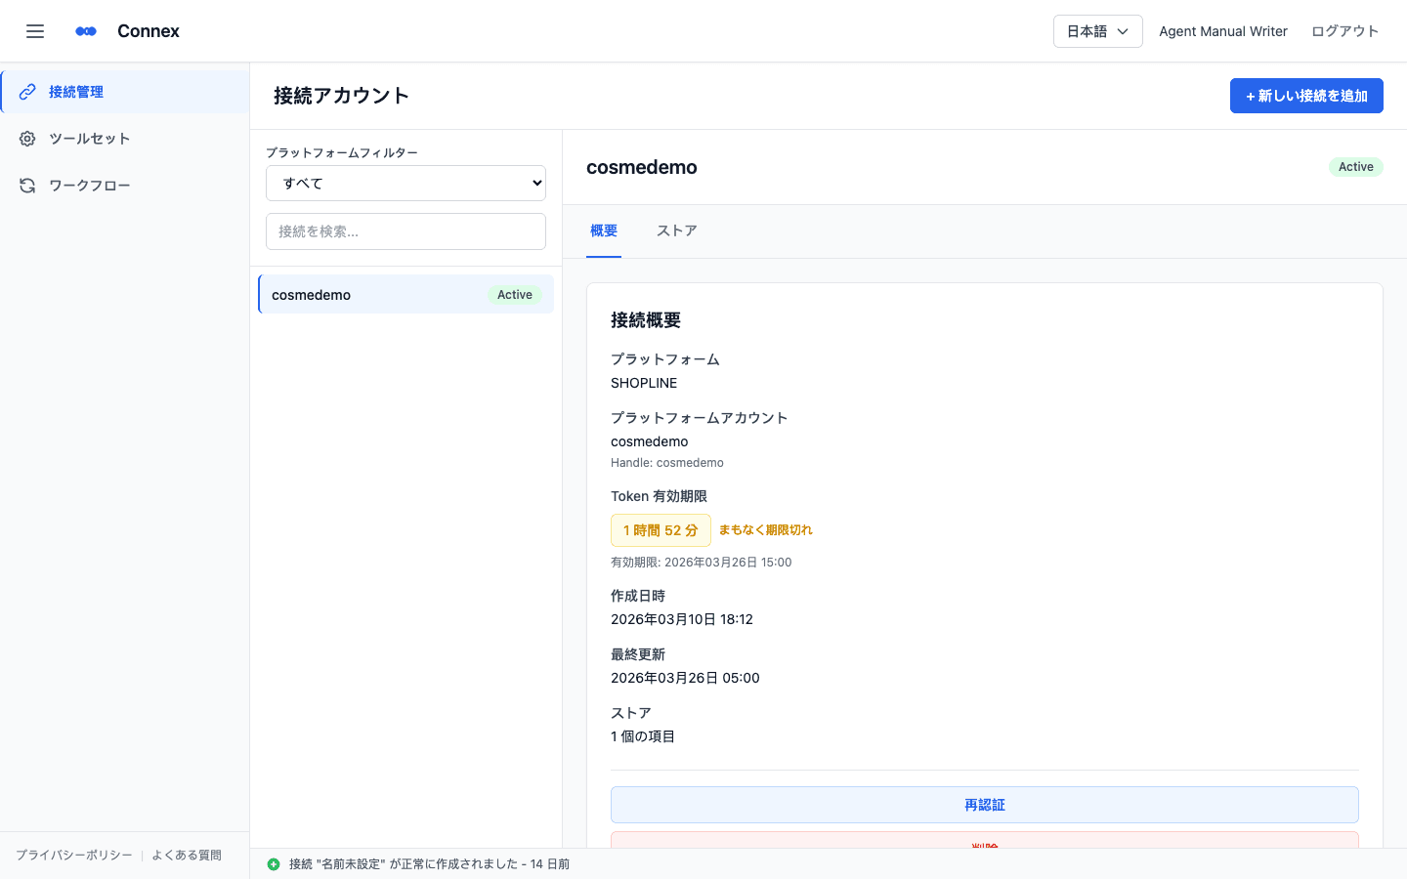Screen dimensions: 1407x879
Task: Click the 有効期限: 2026年03月26日 15:00 text
Action: 702,563
